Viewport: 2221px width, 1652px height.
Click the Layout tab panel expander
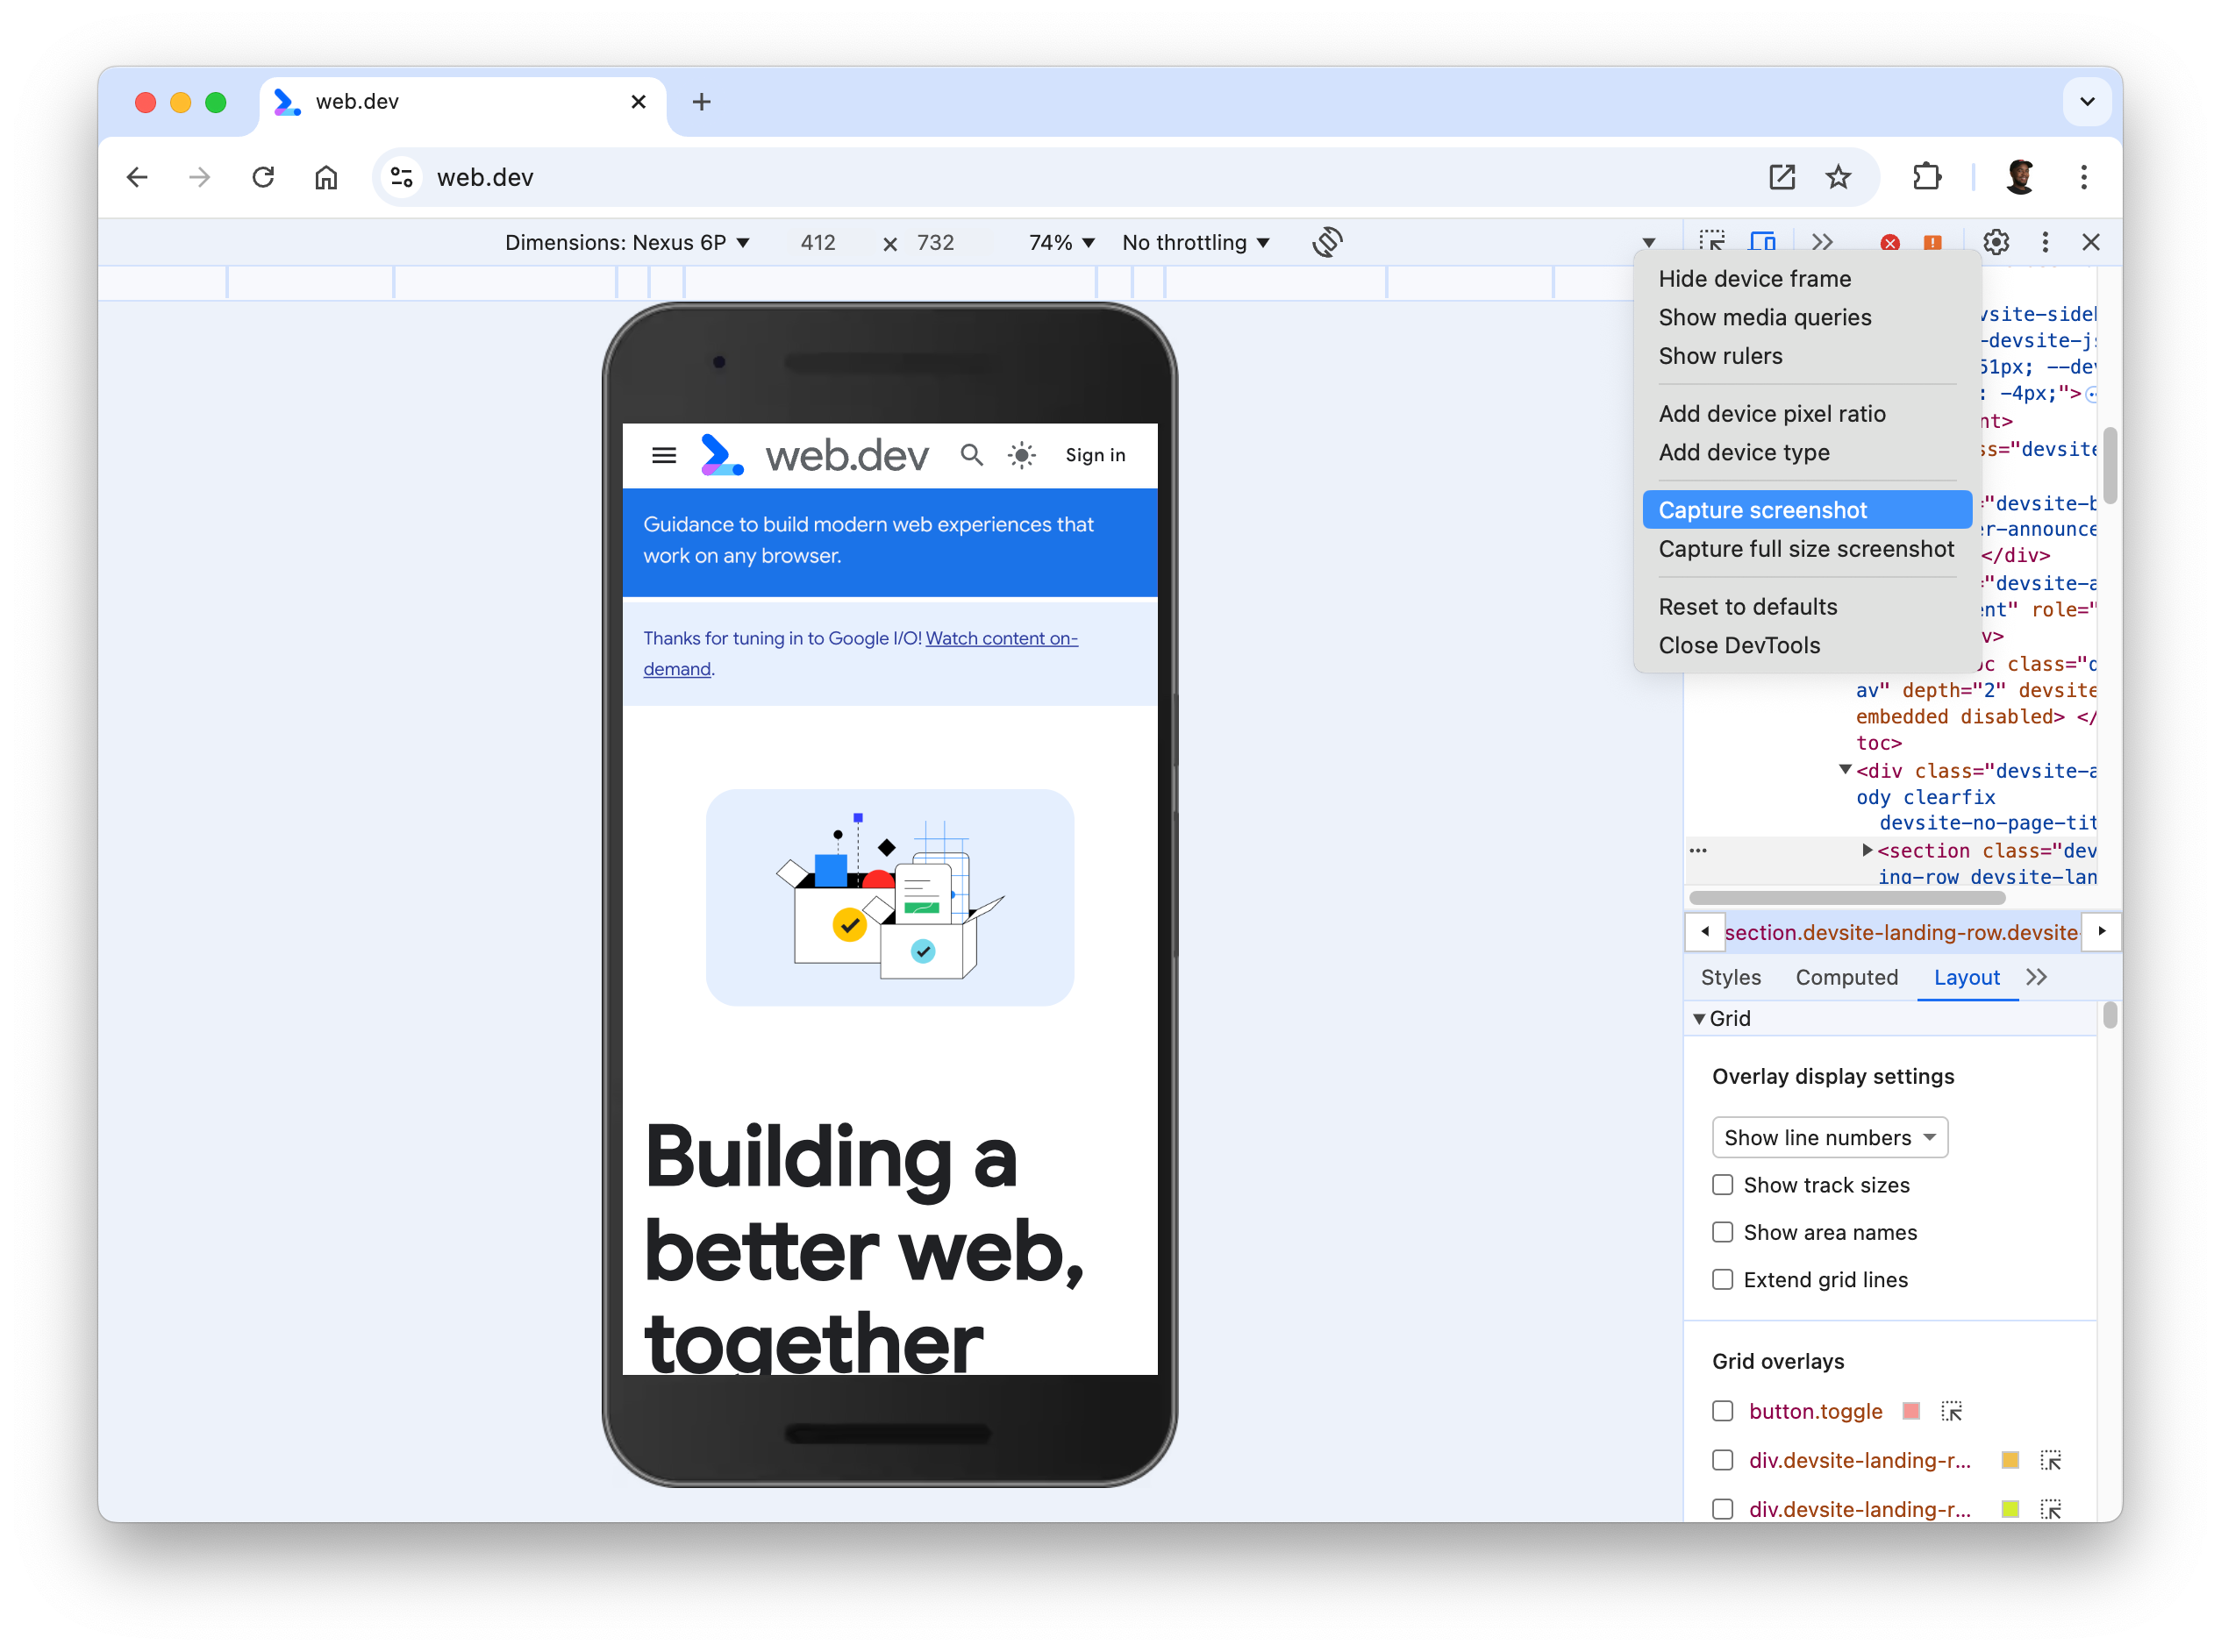point(2042,977)
